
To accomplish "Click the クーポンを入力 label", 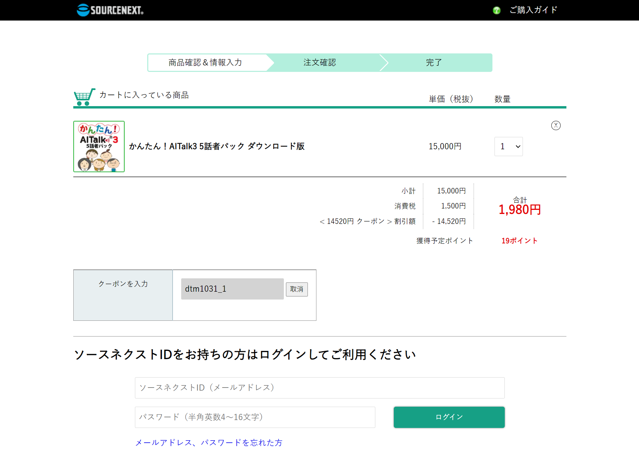I will point(123,284).
